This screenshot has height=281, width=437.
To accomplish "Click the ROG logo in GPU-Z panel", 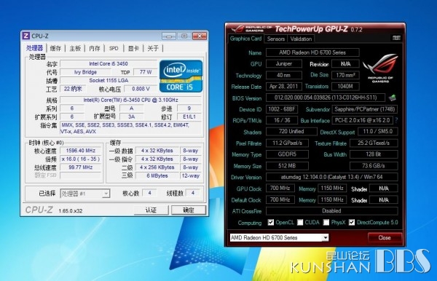I will pos(380,68).
